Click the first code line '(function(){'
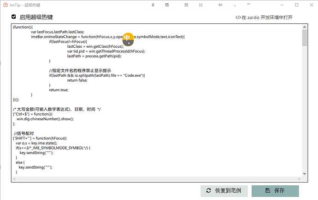 click(23, 27)
